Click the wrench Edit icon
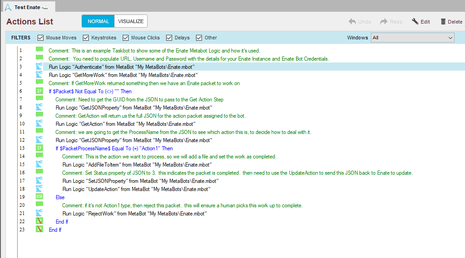This screenshot has height=258, width=465. (x=415, y=21)
